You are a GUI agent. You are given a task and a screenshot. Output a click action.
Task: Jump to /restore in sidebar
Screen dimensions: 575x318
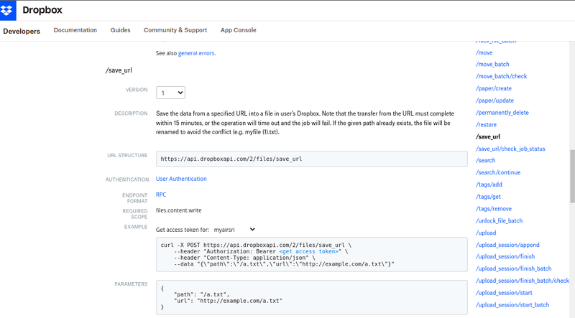[x=487, y=125]
